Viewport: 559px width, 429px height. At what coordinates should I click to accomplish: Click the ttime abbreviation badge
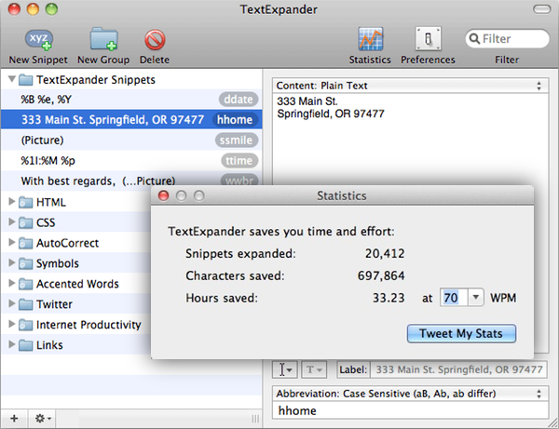pos(239,161)
